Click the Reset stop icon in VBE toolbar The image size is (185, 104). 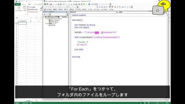74,4
